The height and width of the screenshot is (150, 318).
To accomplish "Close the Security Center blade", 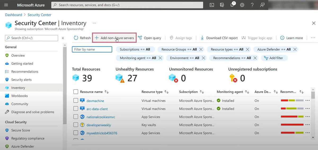I will click(313, 23).
